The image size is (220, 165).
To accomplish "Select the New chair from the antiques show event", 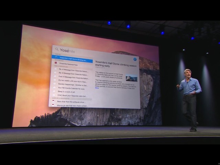I will tap(71, 102).
